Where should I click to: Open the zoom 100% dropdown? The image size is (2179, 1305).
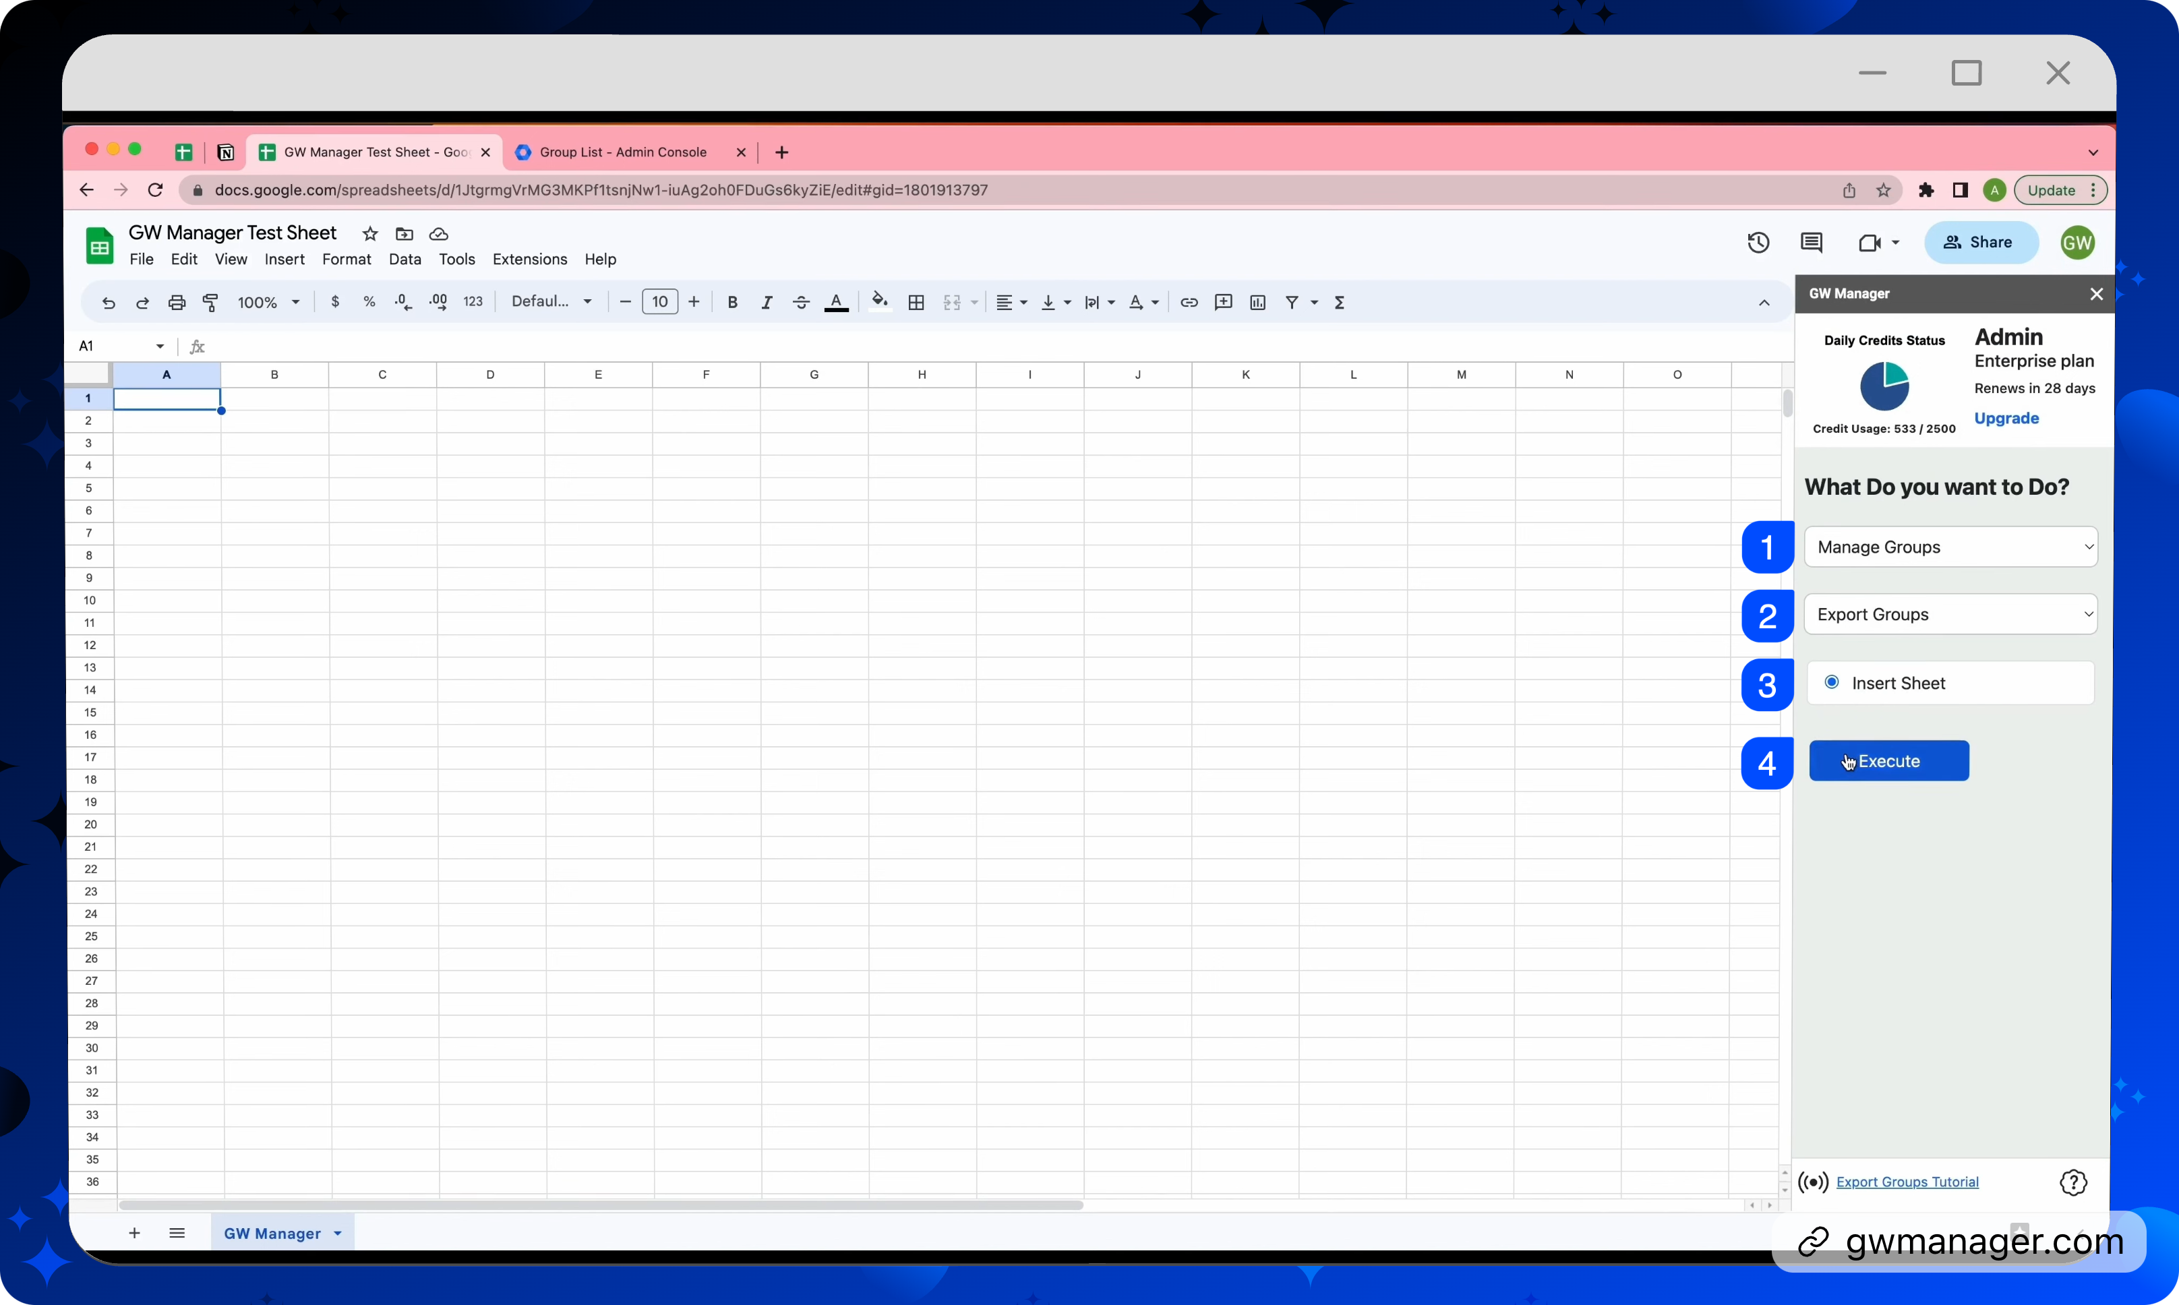[268, 303]
